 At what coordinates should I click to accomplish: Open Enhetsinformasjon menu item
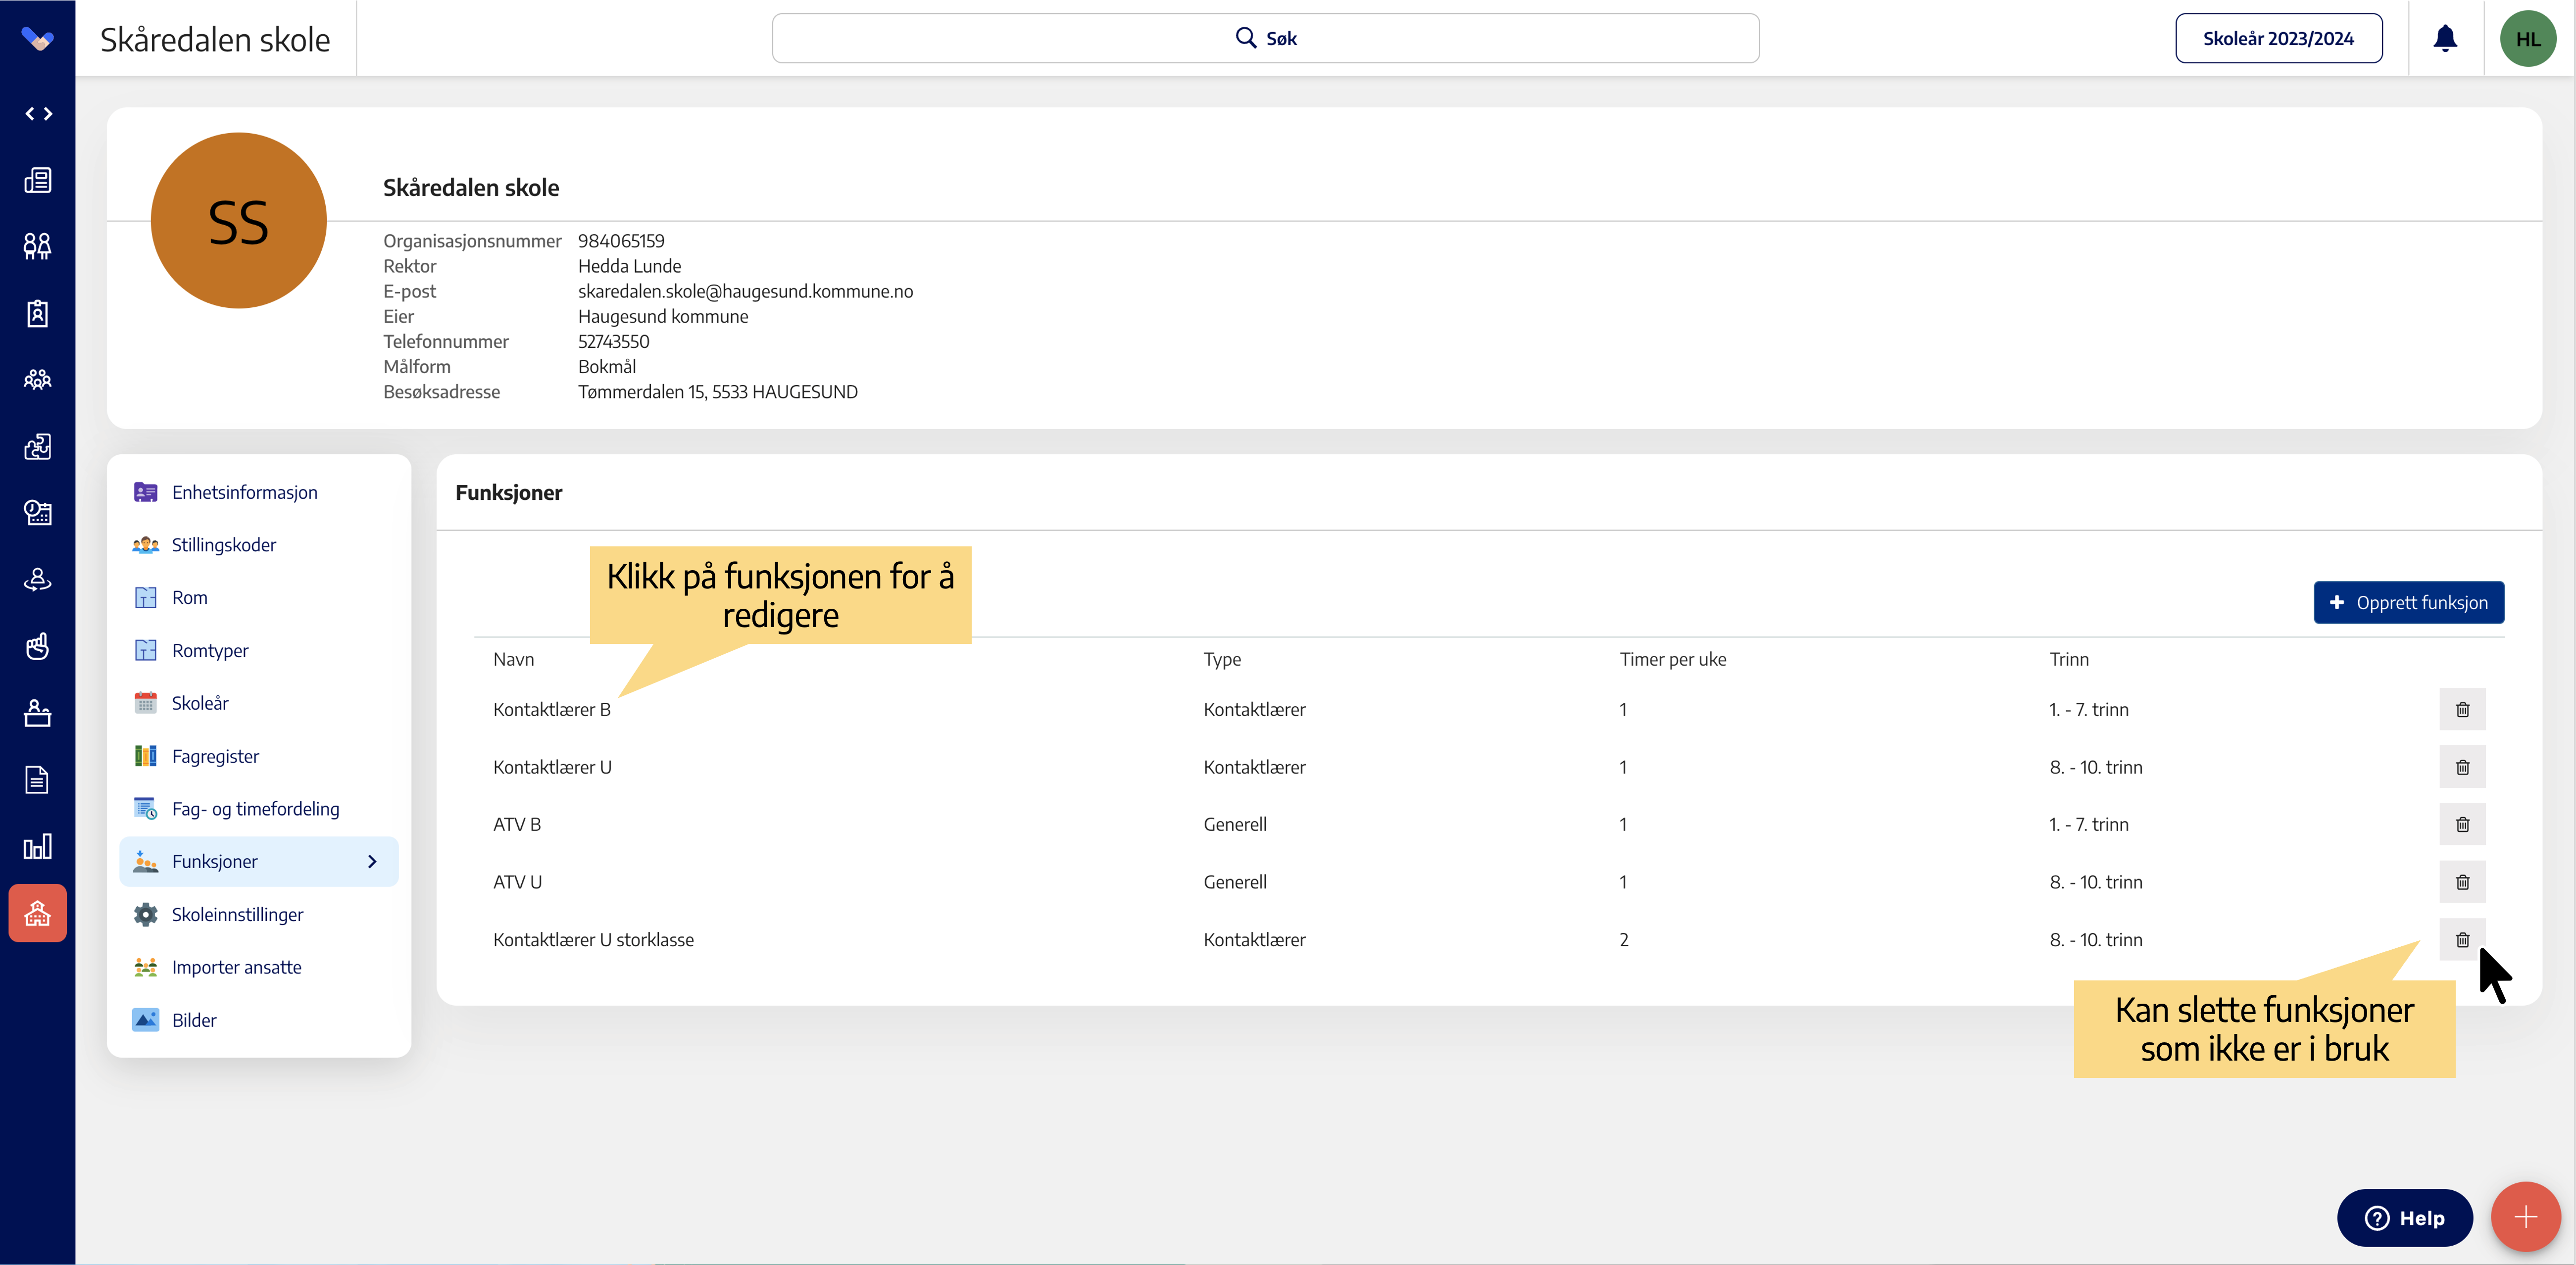click(x=259, y=492)
